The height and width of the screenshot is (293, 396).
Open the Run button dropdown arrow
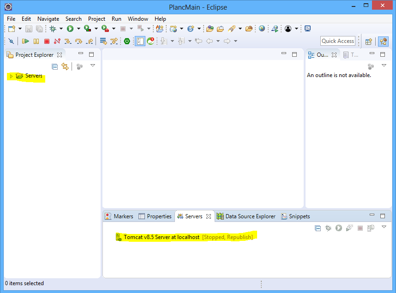point(78,29)
